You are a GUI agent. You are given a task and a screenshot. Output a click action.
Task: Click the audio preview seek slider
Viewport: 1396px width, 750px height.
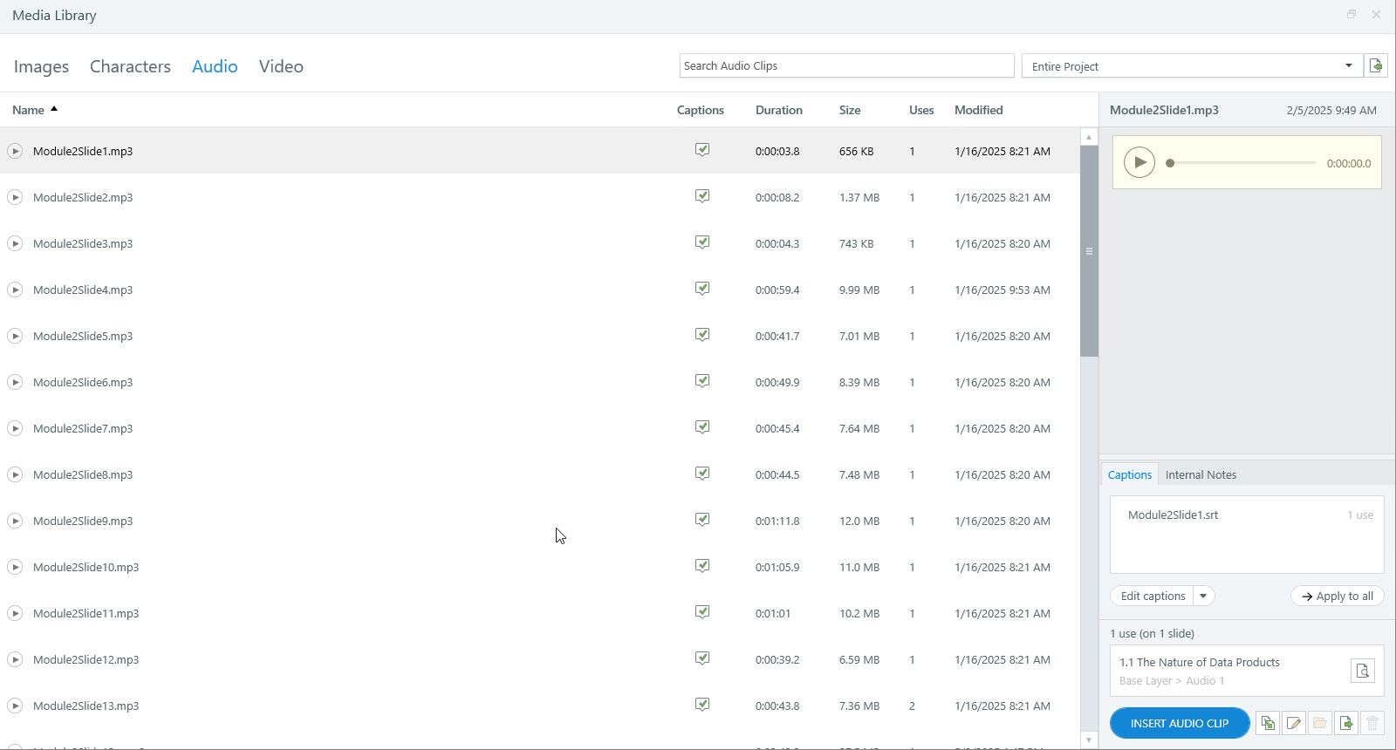[x=1241, y=163]
